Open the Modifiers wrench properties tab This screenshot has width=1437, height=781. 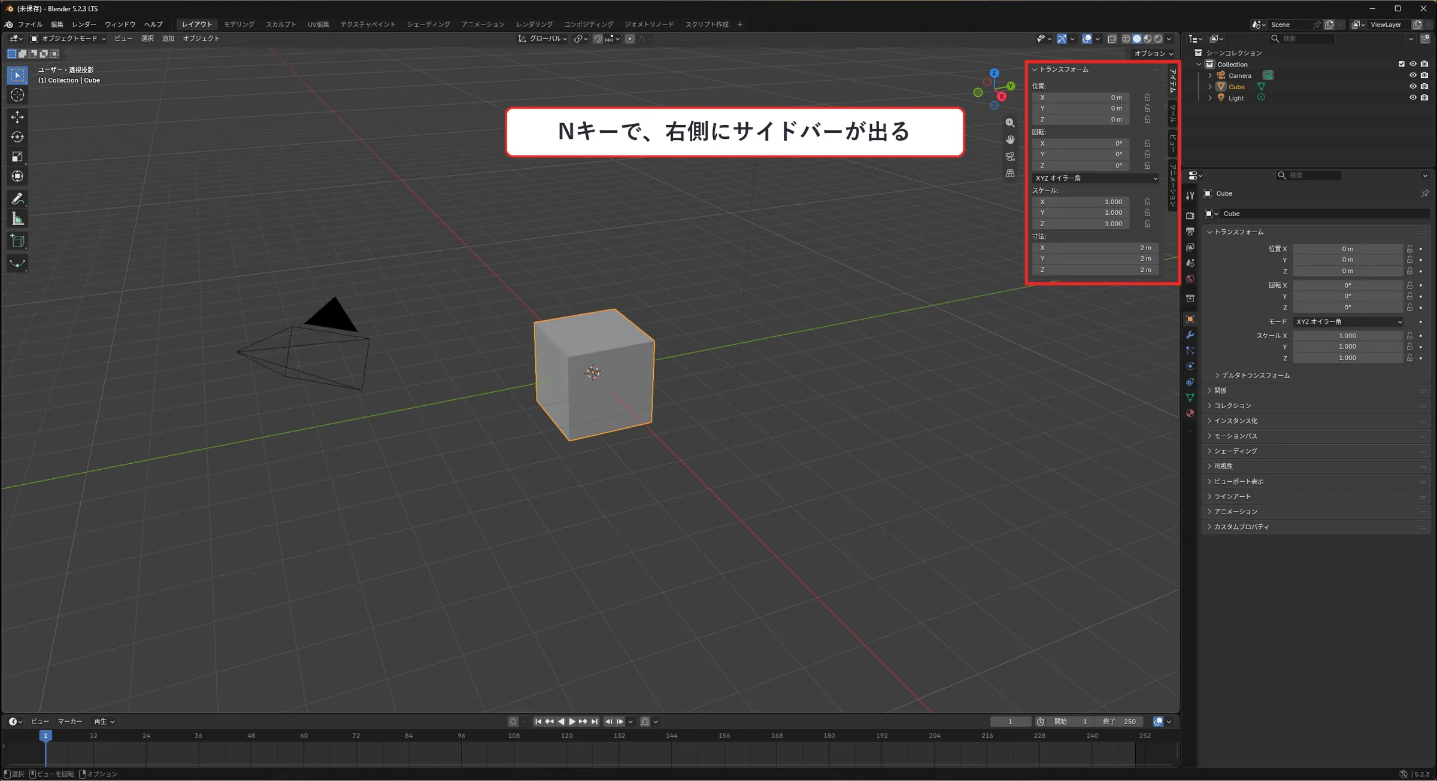(x=1190, y=335)
